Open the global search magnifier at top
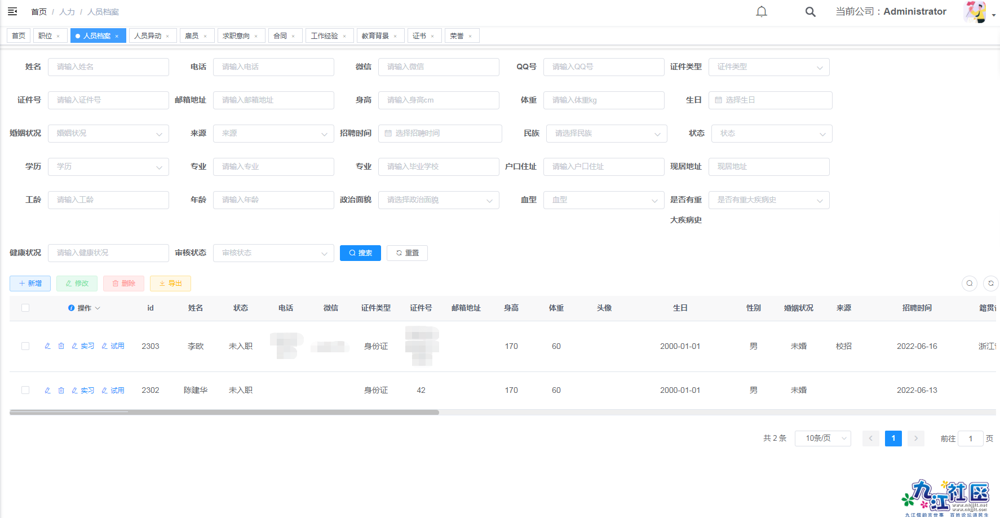 pyautogui.click(x=810, y=11)
